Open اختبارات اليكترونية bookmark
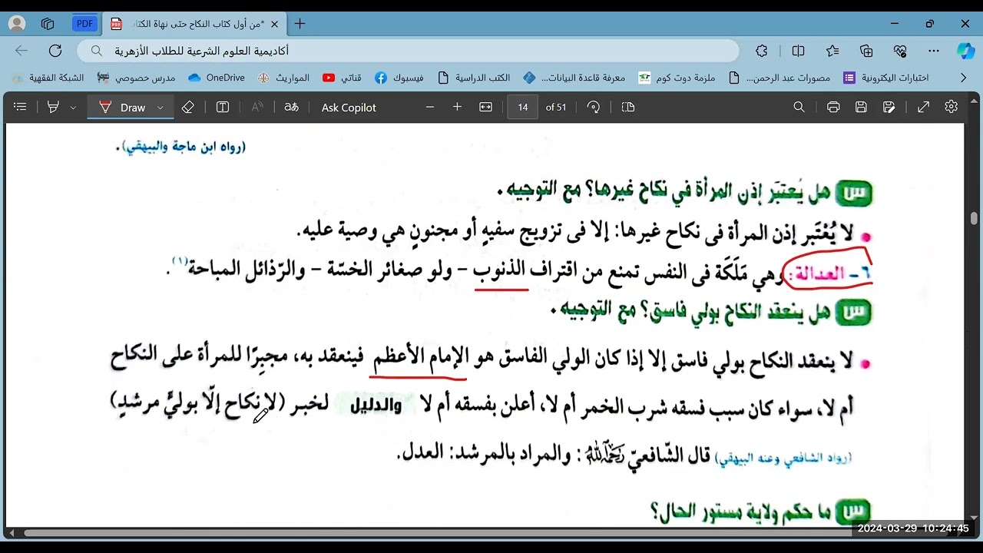 click(886, 78)
